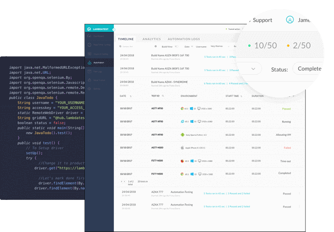Viewport: 334px width, 232px height.
Task: Click the Support link in header
Action: [x=262, y=20]
